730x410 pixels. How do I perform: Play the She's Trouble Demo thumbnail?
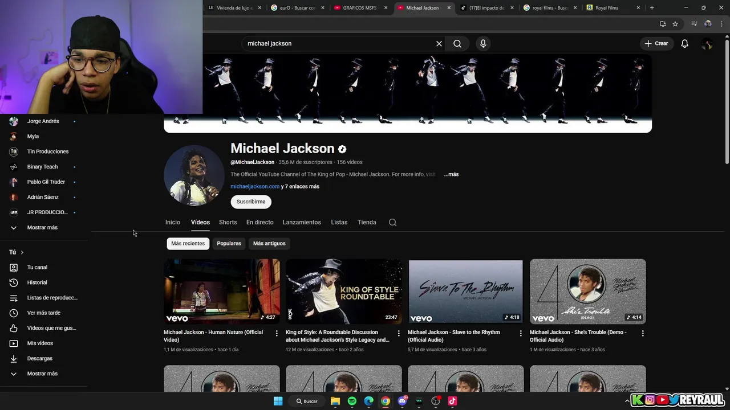pyautogui.click(x=588, y=292)
